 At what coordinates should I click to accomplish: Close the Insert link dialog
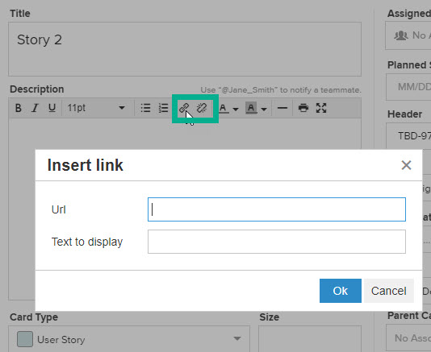coord(406,165)
